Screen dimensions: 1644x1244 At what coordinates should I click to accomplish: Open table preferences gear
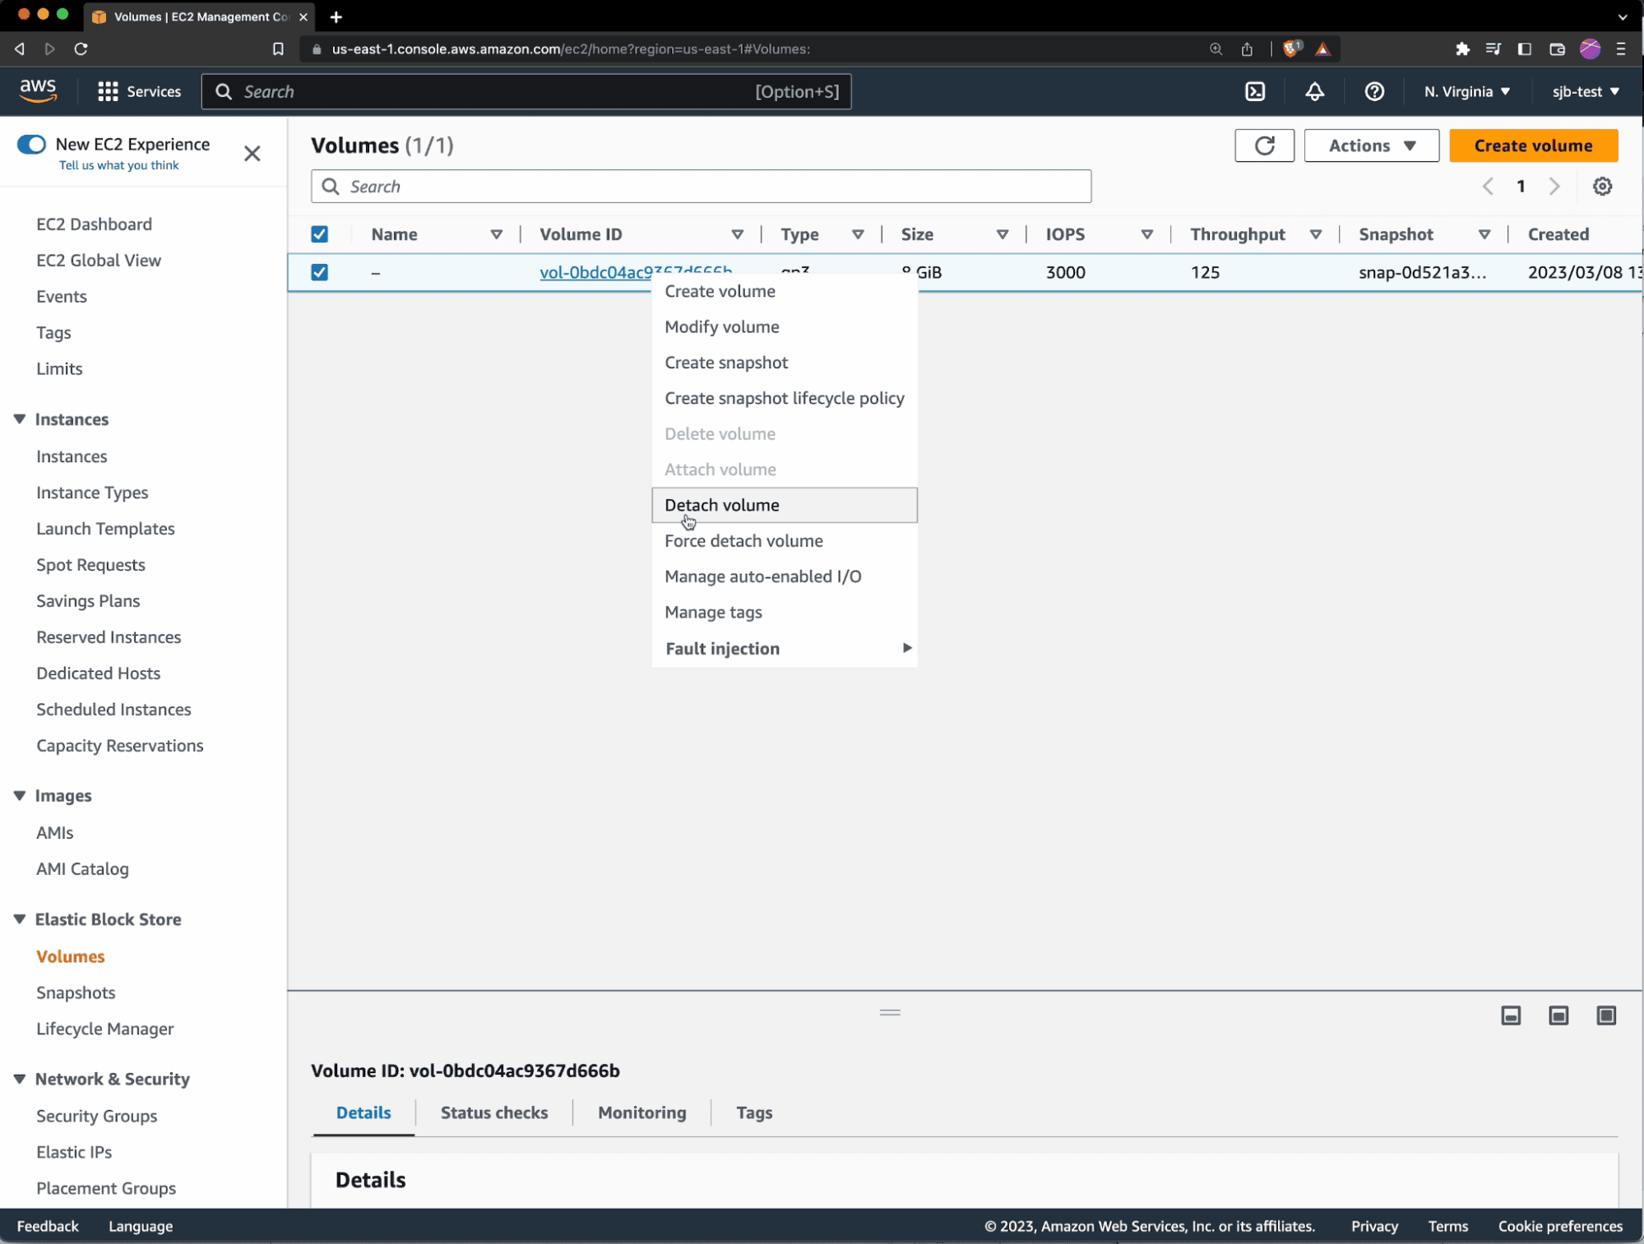(x=1602, y=187)
